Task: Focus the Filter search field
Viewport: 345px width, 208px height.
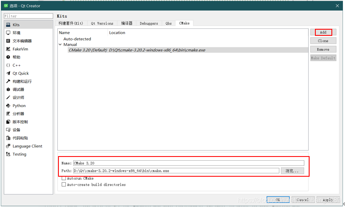Action: click(x=28, y=16)
